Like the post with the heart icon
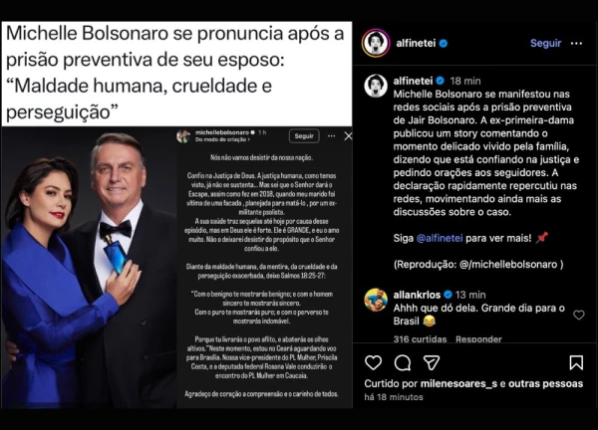Viewport: 598px width, 430px height. 373,363
